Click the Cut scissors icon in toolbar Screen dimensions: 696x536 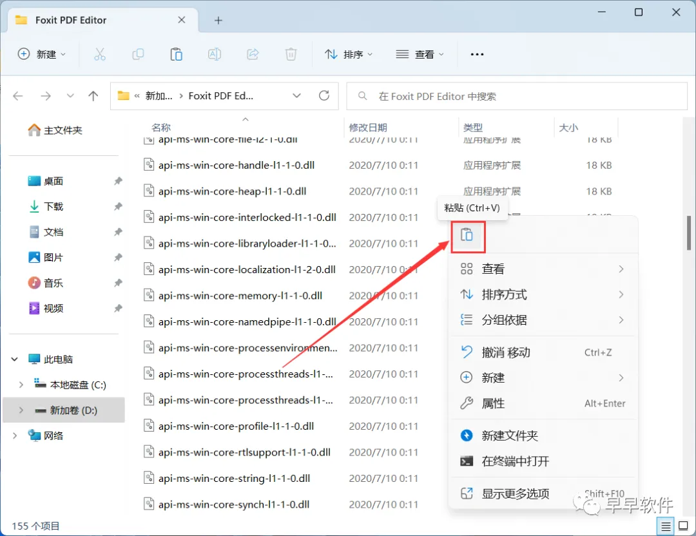click(x=100, y=54)
